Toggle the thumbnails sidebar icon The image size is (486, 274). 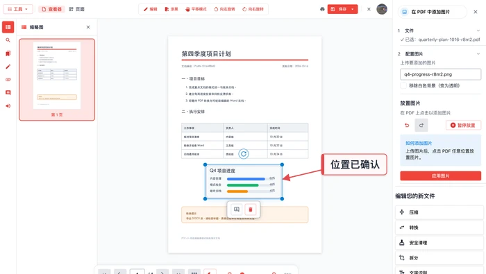pyautogui.click(x=8, y=27)
